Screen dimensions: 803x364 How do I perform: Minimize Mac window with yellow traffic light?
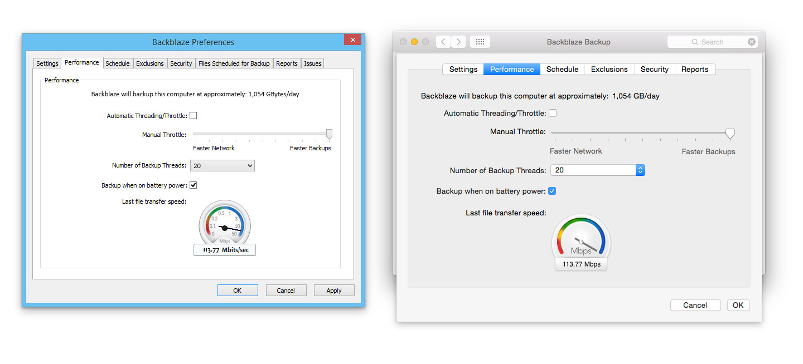click(x=414, y=42)
